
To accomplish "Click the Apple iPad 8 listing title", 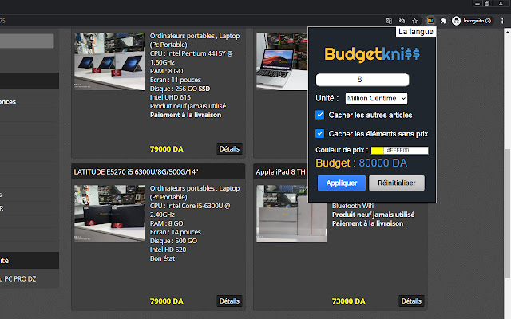I will coord(280,172).
